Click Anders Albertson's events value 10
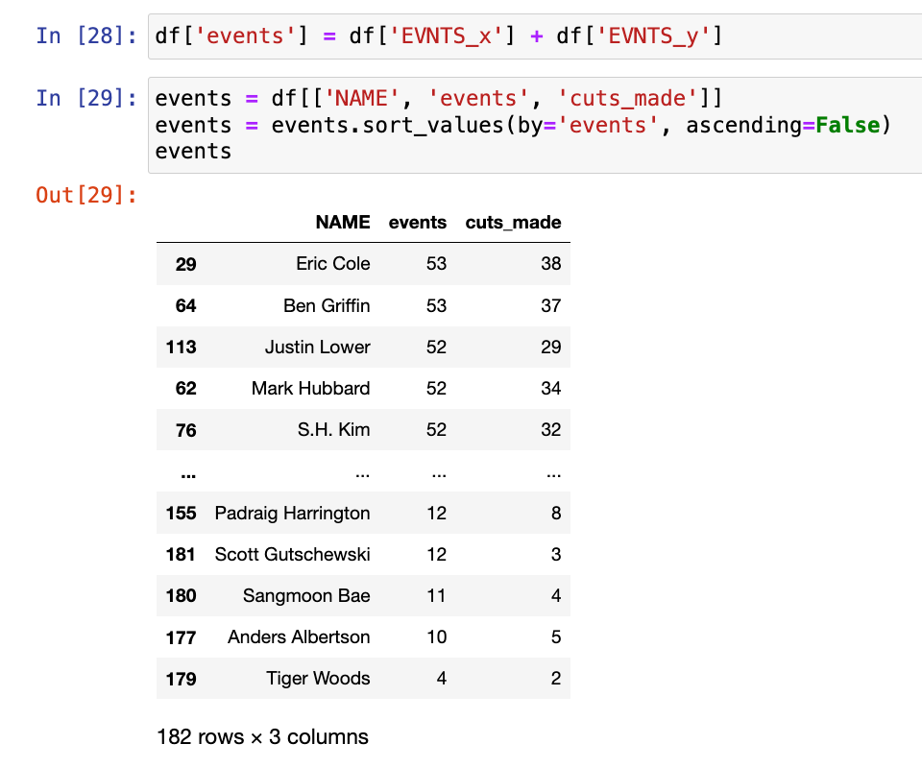 437,637
